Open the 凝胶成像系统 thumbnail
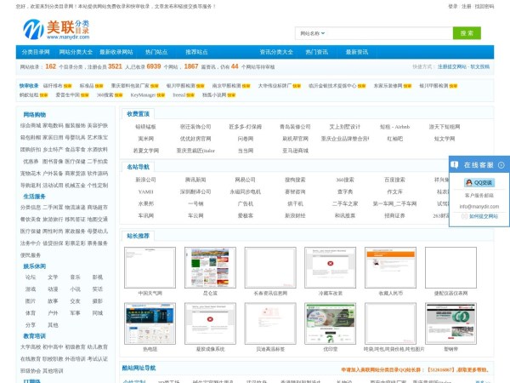This screenshot has width=510, height=383. click(x=210, y=323)
